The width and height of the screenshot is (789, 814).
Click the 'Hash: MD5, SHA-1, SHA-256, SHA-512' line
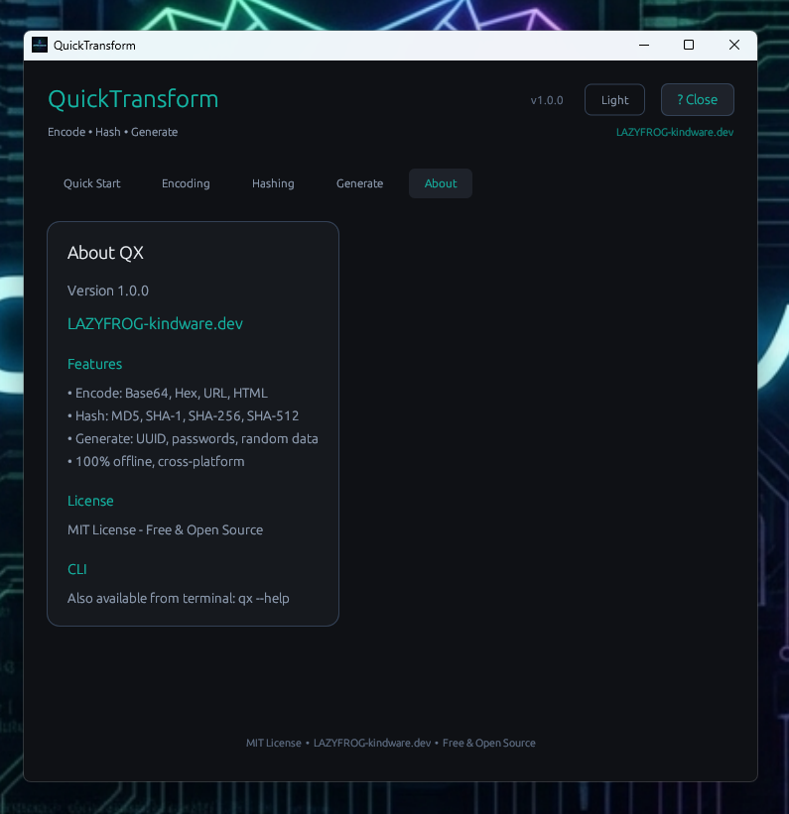(184, 415)
